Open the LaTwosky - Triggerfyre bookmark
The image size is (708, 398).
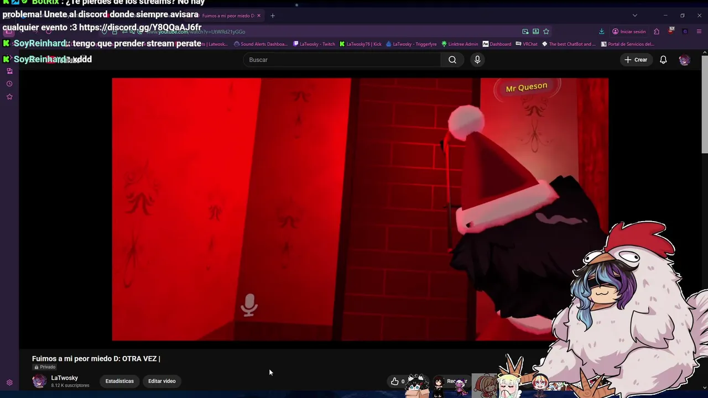click(412, 44)
